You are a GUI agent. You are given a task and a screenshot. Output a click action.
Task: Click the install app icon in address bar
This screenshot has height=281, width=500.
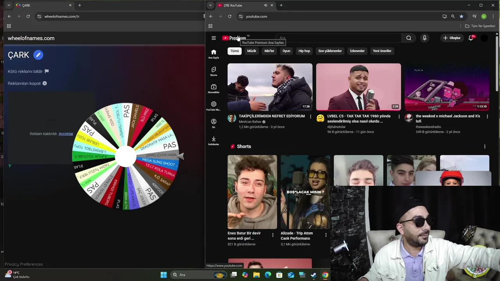click(445, 16)
